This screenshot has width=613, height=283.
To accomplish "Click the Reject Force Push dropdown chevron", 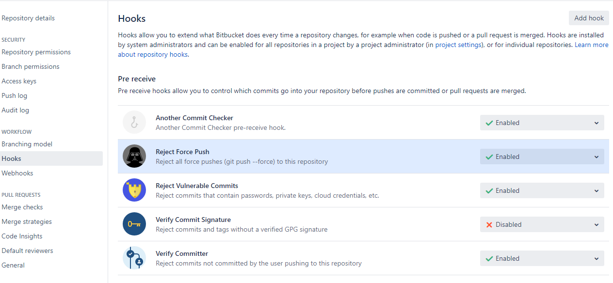I will point(597,157).
